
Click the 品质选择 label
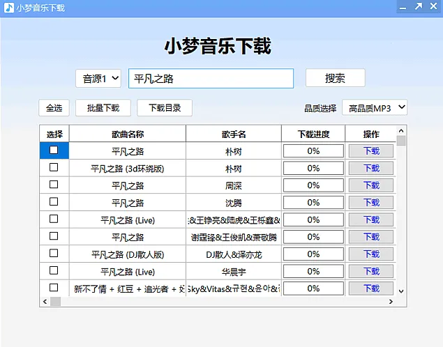320,108
